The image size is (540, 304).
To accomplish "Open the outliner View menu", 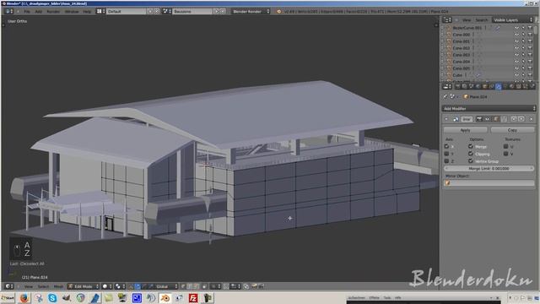I will pos(467,20).
